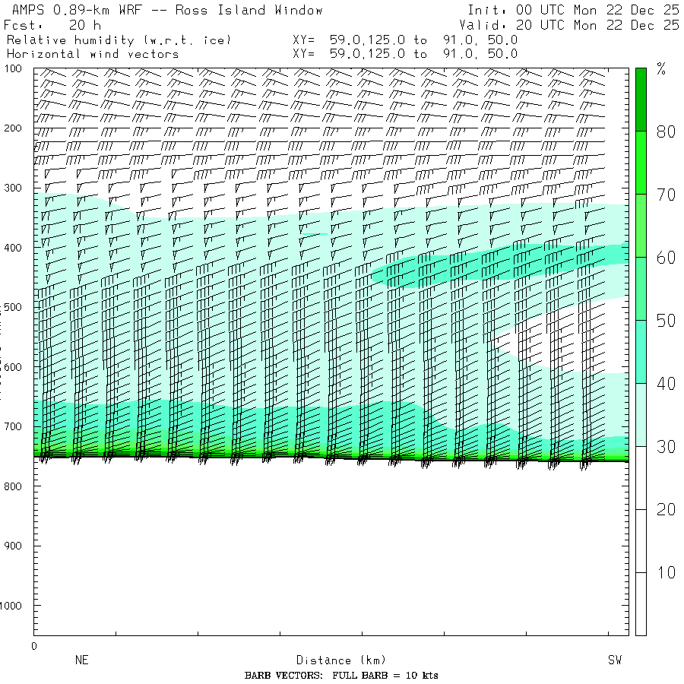Click the 60 colorbar tick label

(x=666, y=258)
